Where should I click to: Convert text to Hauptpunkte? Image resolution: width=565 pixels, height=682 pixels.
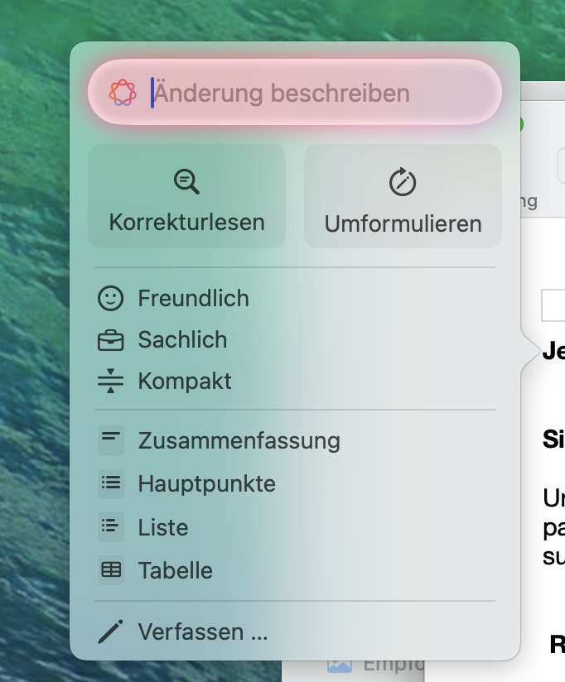click(x=295, y=483)
